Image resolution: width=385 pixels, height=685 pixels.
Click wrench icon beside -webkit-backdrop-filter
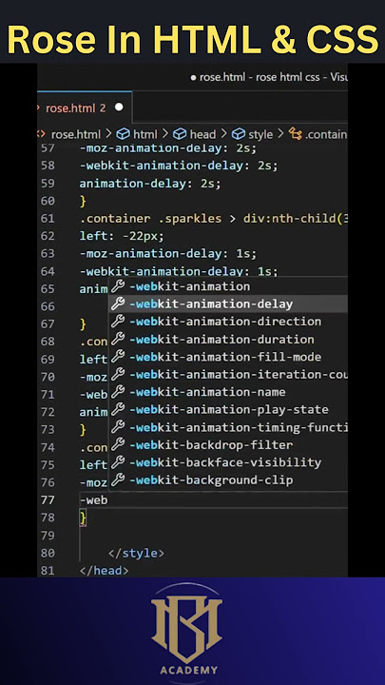pos(118,444)
